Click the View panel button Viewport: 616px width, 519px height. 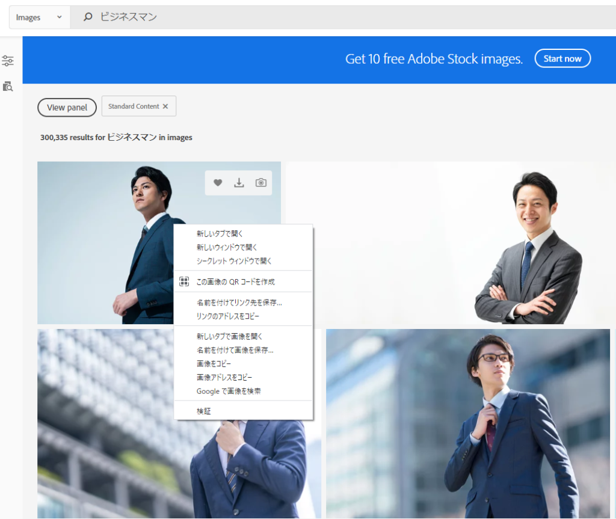point(67,108)
